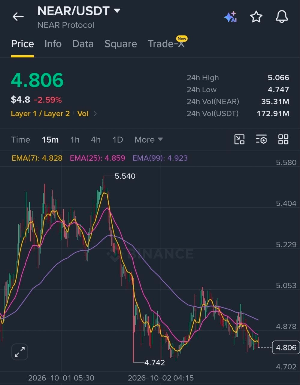Click the current price tag 4.806 on axis
The width and height of the screenshot is (300, 385).
pos(286,347)
